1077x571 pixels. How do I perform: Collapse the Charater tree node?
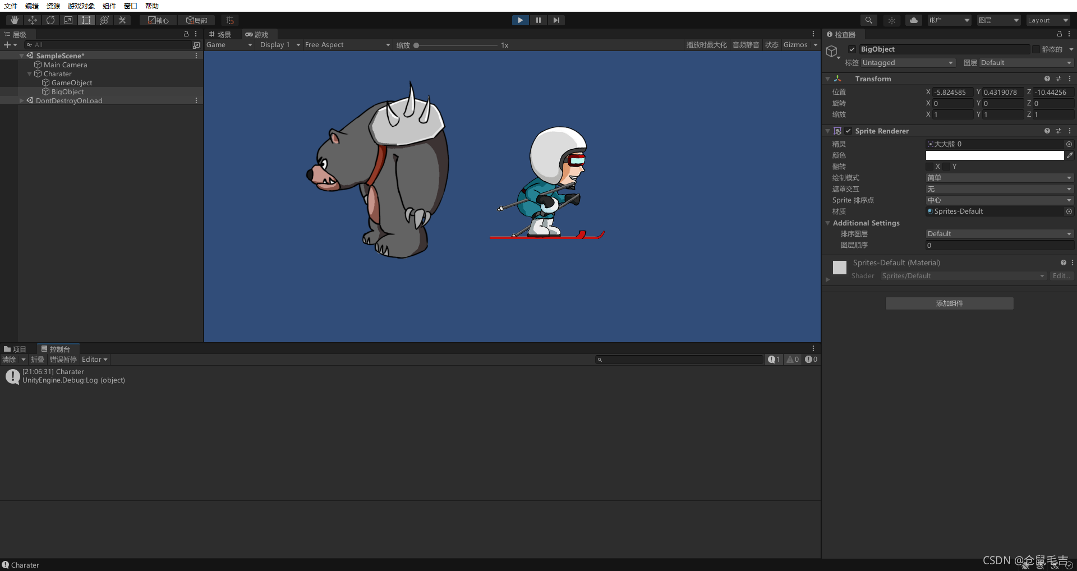pos(30,74)
